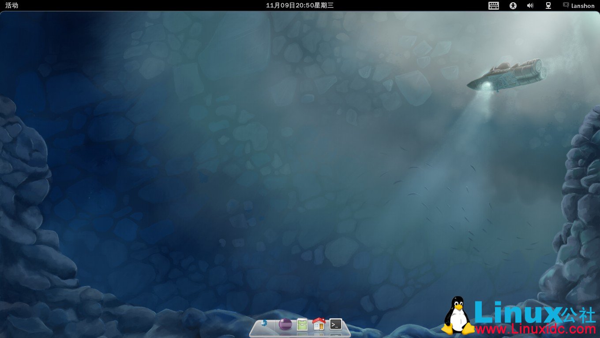Click the chat status bubble icon

coord(566,5)
